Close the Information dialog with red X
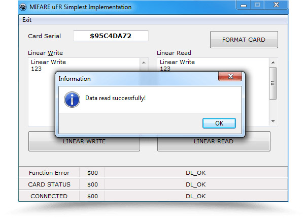 click(230, 76)
